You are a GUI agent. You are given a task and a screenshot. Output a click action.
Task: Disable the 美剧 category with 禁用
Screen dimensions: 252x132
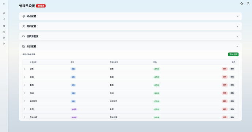pos(225,109)
